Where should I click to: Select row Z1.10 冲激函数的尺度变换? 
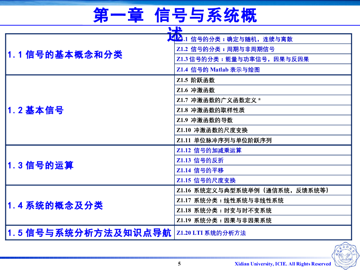(x=263, y=130)
